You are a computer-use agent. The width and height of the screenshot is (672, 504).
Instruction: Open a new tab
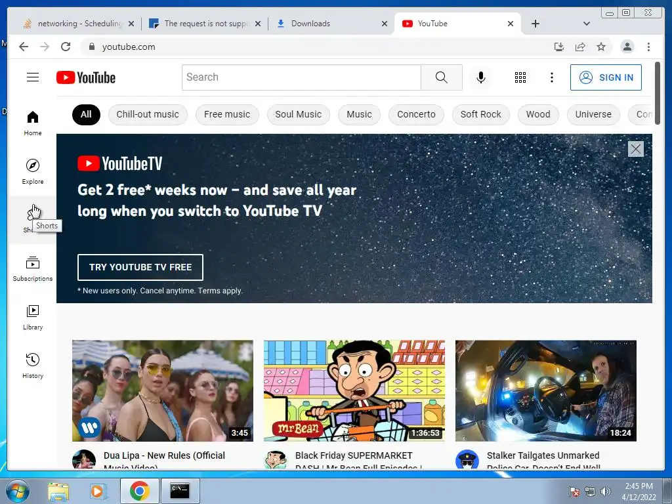click(x=535, y=24)
